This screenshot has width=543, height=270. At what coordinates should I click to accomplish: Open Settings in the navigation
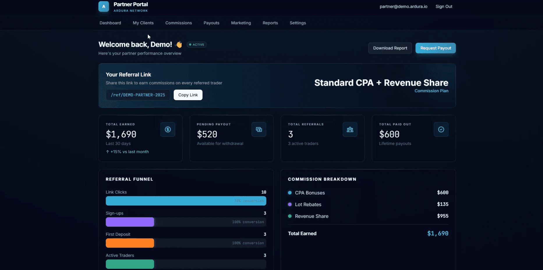pos(298,23)
